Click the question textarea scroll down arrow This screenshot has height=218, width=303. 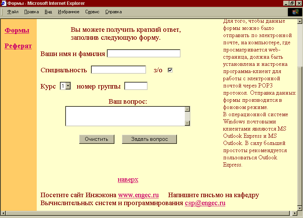click(x=187, y=123)
